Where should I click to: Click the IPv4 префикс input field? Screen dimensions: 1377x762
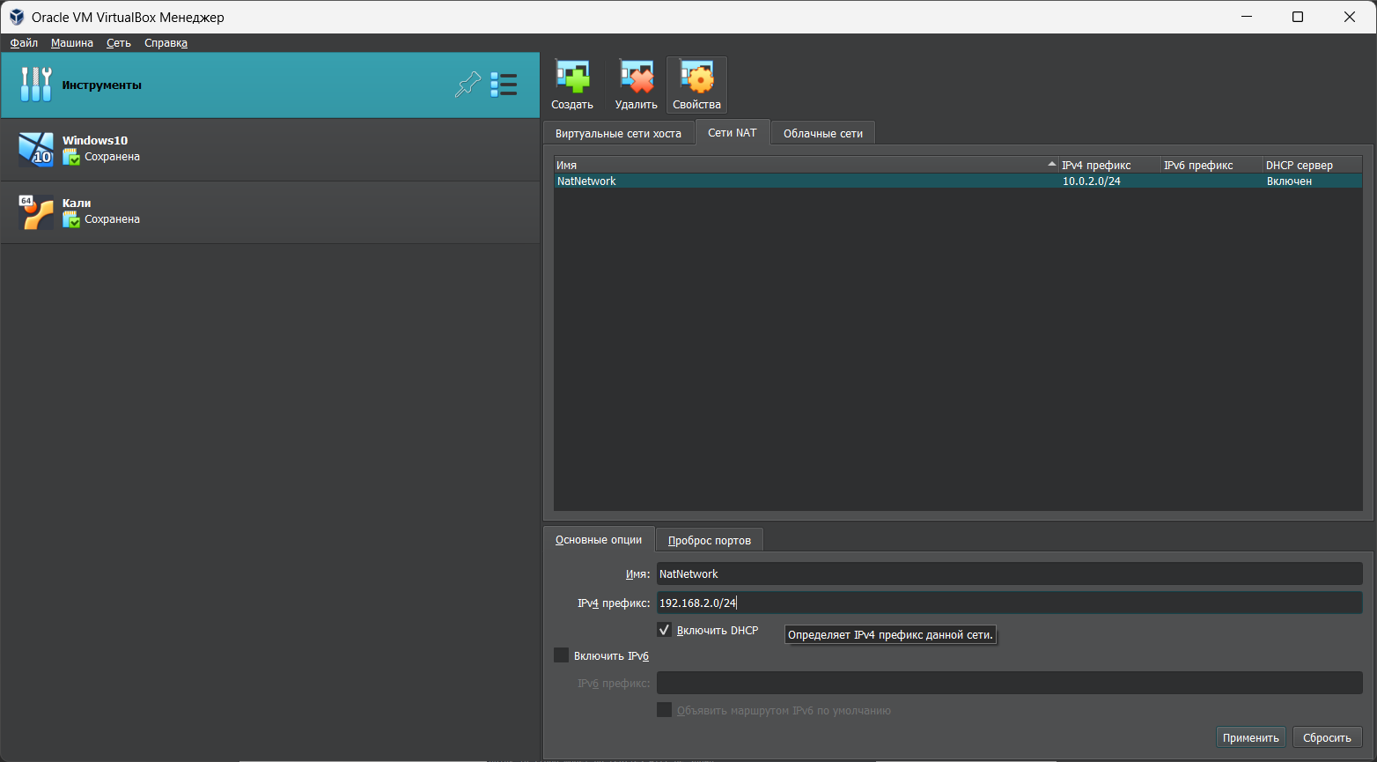click(1009, 603)
